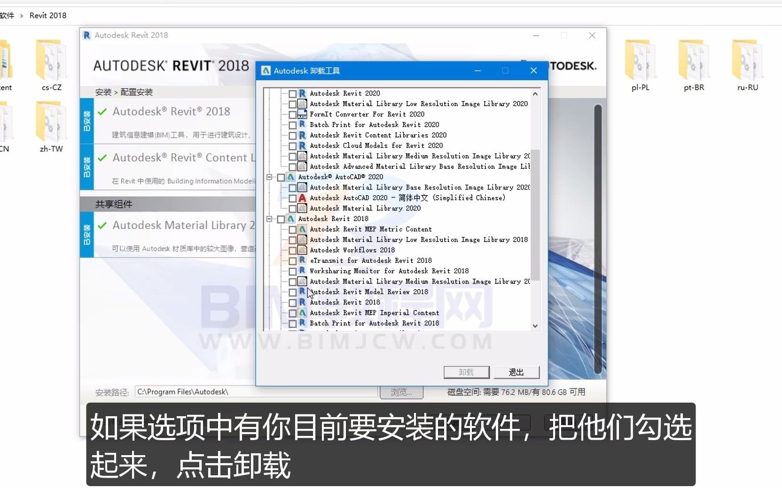Click the 卸载 uninstall button

coord(467,372)
